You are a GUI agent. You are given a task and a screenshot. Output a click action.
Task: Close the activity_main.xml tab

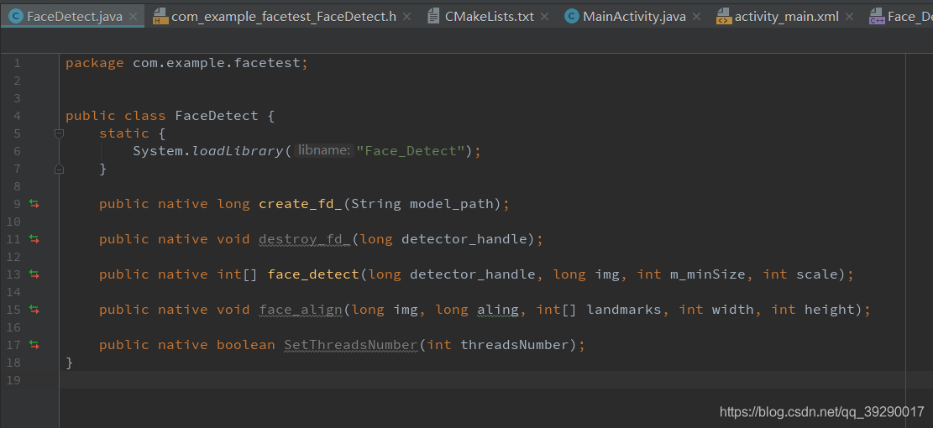851,17
